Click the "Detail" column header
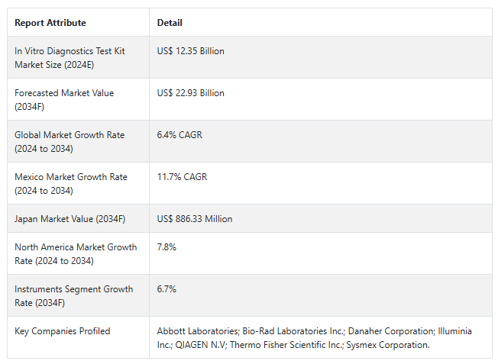Image resolution: width=498 pixels, height=364 pixels. pos(170,23)
